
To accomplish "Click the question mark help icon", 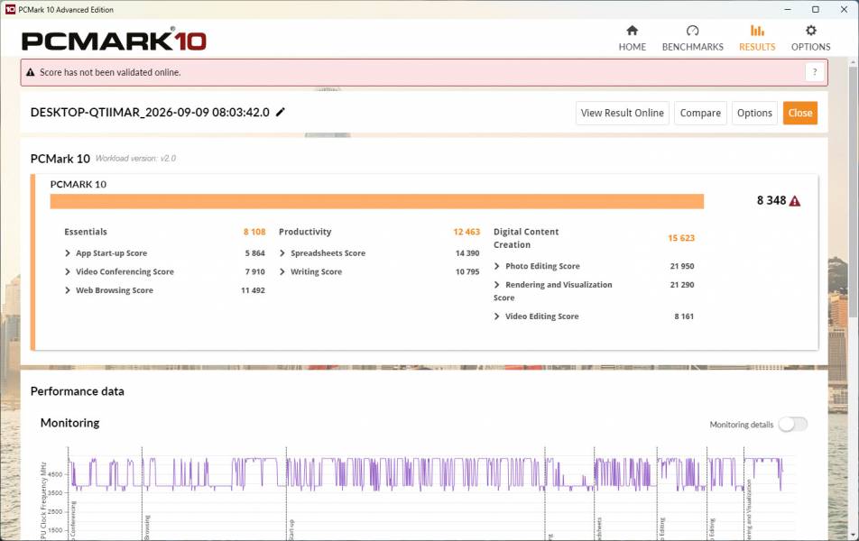I will tap(815, 72).
